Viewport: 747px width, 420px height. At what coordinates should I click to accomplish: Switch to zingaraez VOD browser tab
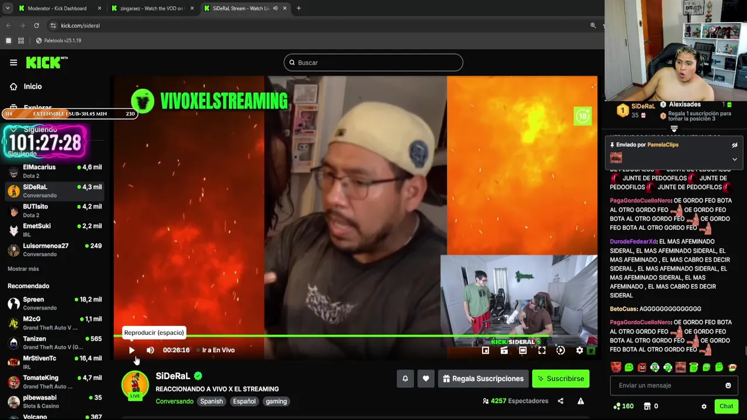[153, 8]
